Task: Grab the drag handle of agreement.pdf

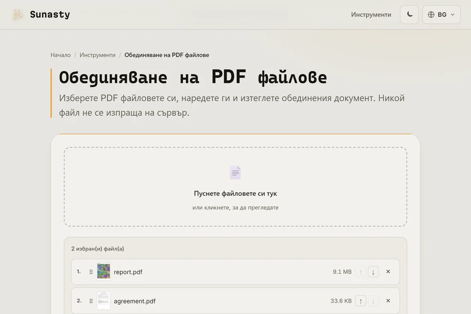Action: (x=91, y=301)
